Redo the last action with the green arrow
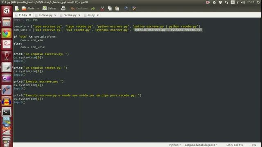 click(x=93, y=8)
